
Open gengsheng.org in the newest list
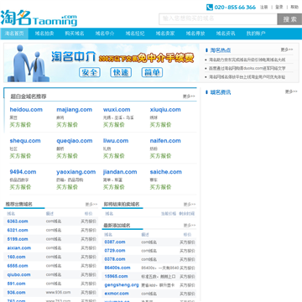tap(122, 285)
